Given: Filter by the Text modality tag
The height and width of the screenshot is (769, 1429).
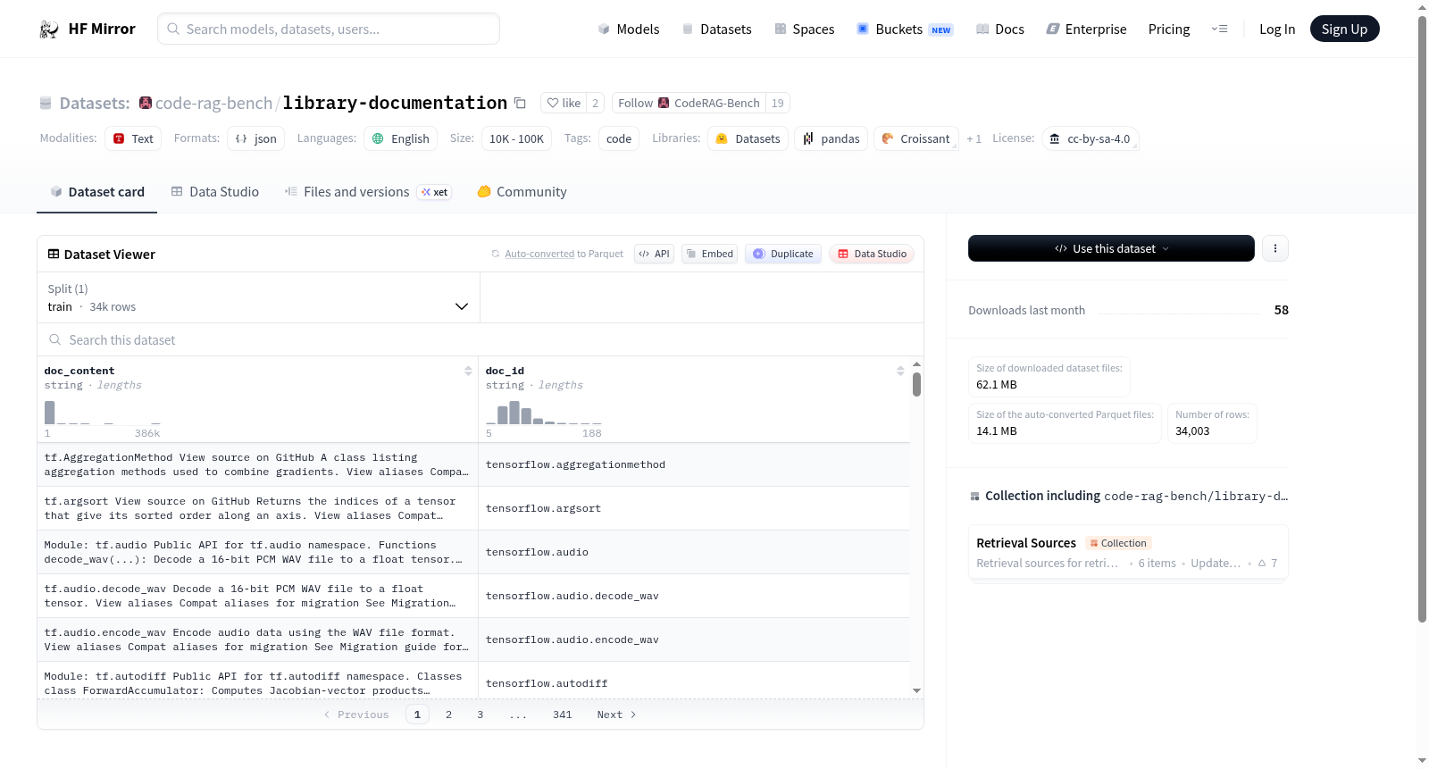Looking at the screenshot, I should [x=133, y=138].
